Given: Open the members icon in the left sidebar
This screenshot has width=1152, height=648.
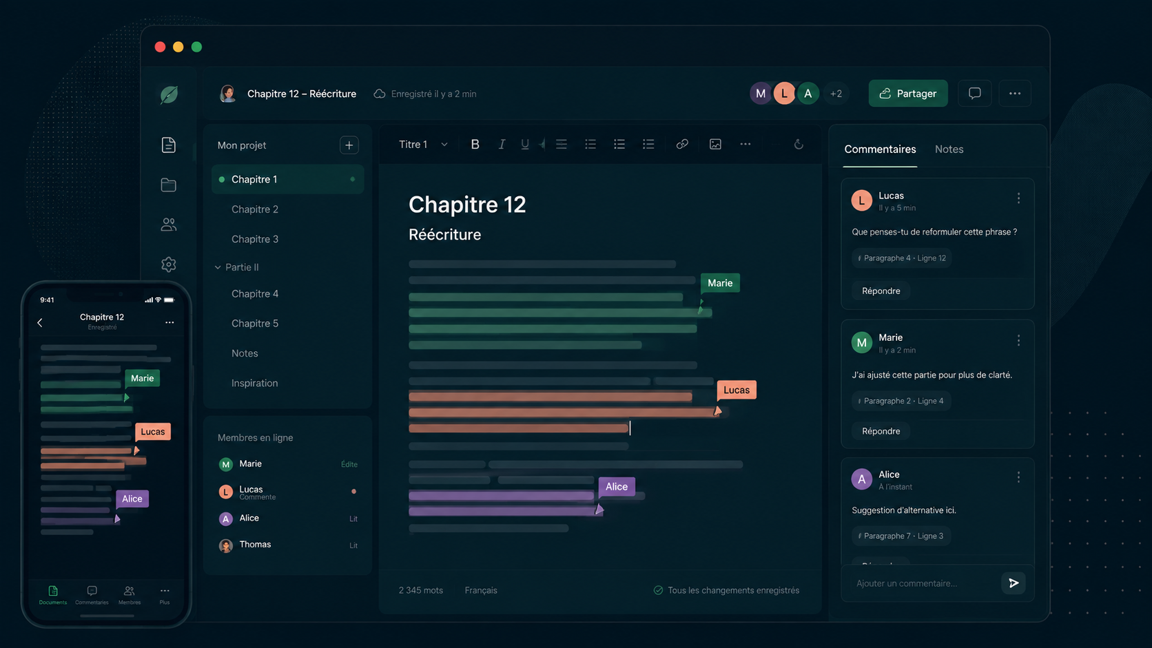Looking at the screenshot, I should pos(168,224).
